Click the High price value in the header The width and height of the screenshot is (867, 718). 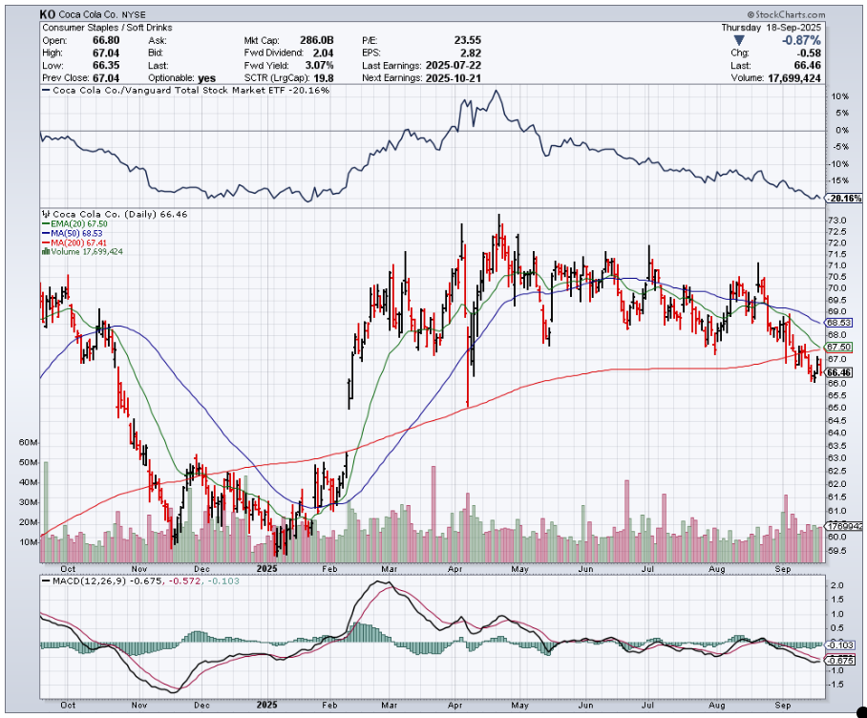pyautogui.click(x=106, y=53)
